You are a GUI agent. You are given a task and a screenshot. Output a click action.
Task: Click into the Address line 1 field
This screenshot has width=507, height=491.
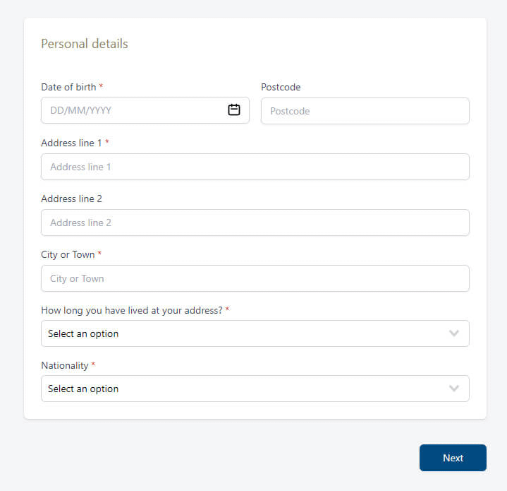255,167
